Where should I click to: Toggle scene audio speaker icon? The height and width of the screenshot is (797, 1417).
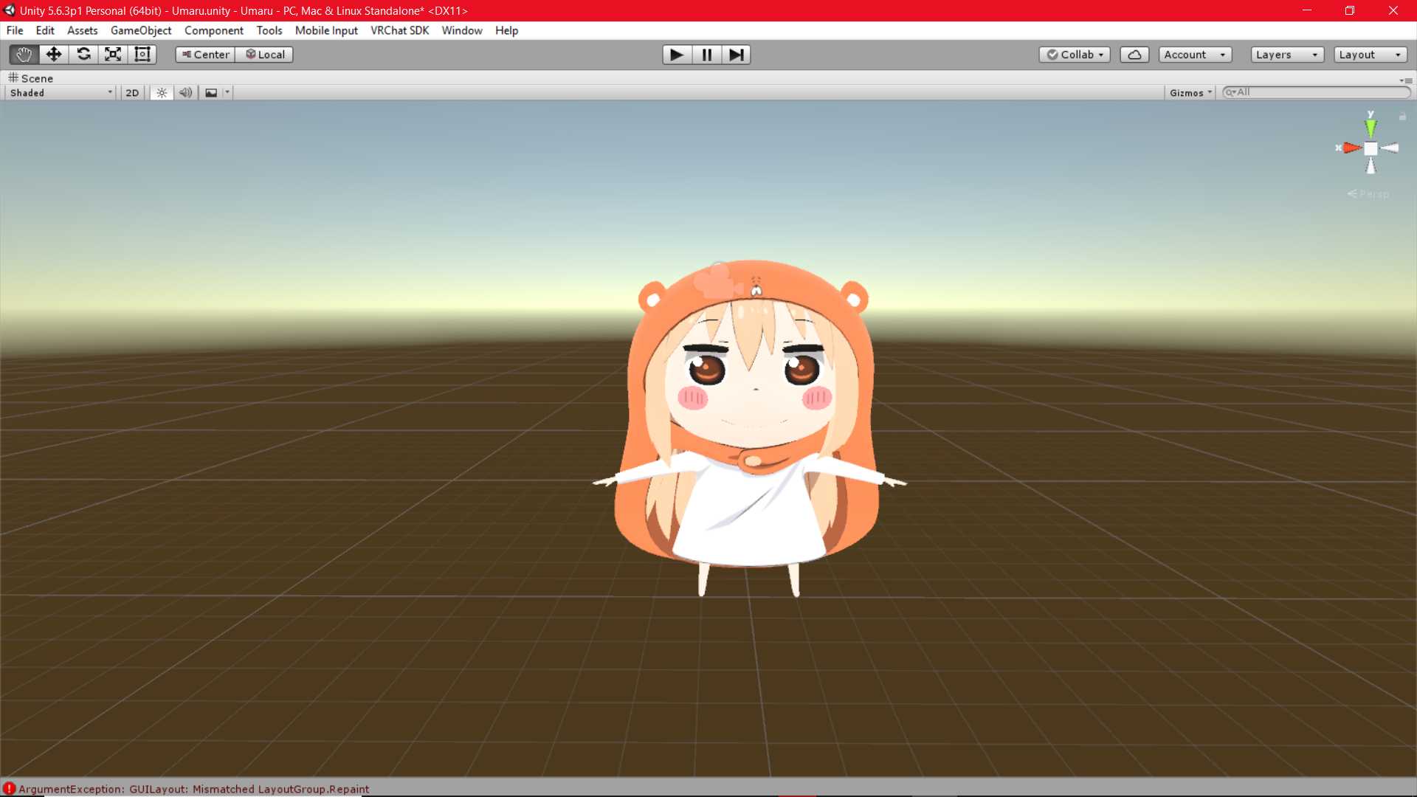tap(185, 93)
